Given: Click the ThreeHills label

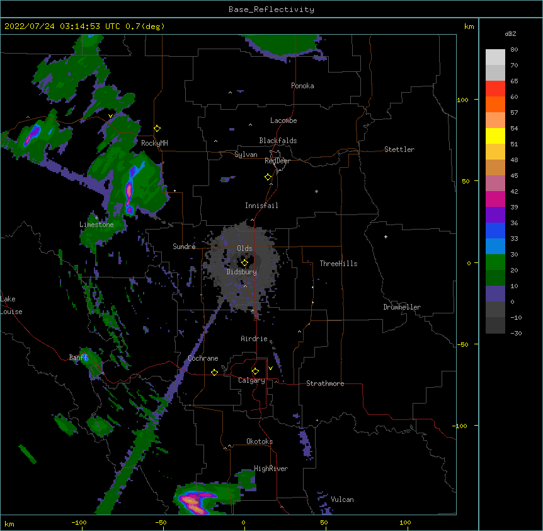Looking at the screenshot, I should point(338,264).
